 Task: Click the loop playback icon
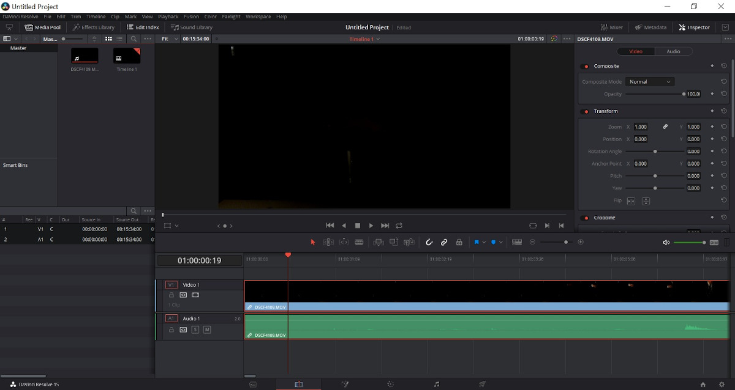[x=399, y=226]
